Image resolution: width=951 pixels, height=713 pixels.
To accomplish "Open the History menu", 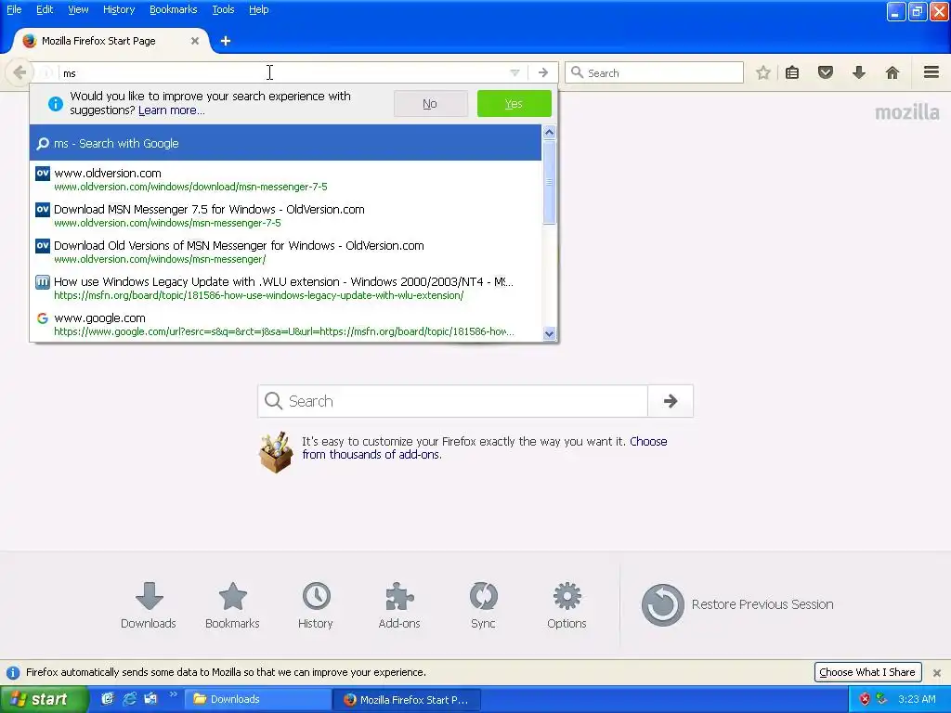I will click(119, 9).
